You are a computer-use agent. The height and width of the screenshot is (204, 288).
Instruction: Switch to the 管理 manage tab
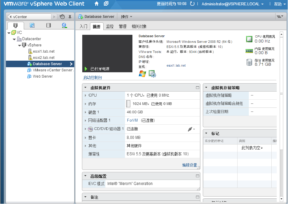[123, 26]
